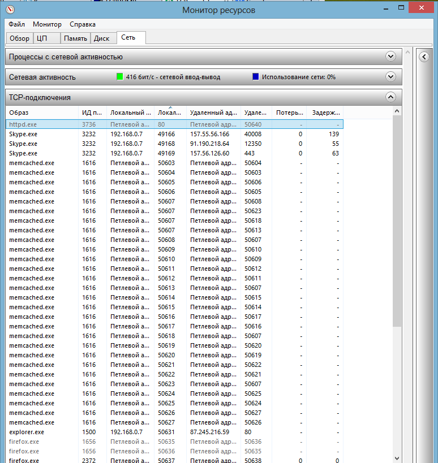Image resolution: width=438 pixels, height=463 pixels.
Task: Switch to the ЦП tab
Action: (41, 38)
